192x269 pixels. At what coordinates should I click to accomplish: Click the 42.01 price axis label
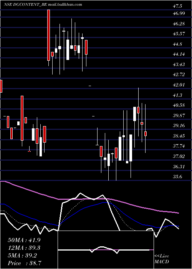[x=179, y=85]
